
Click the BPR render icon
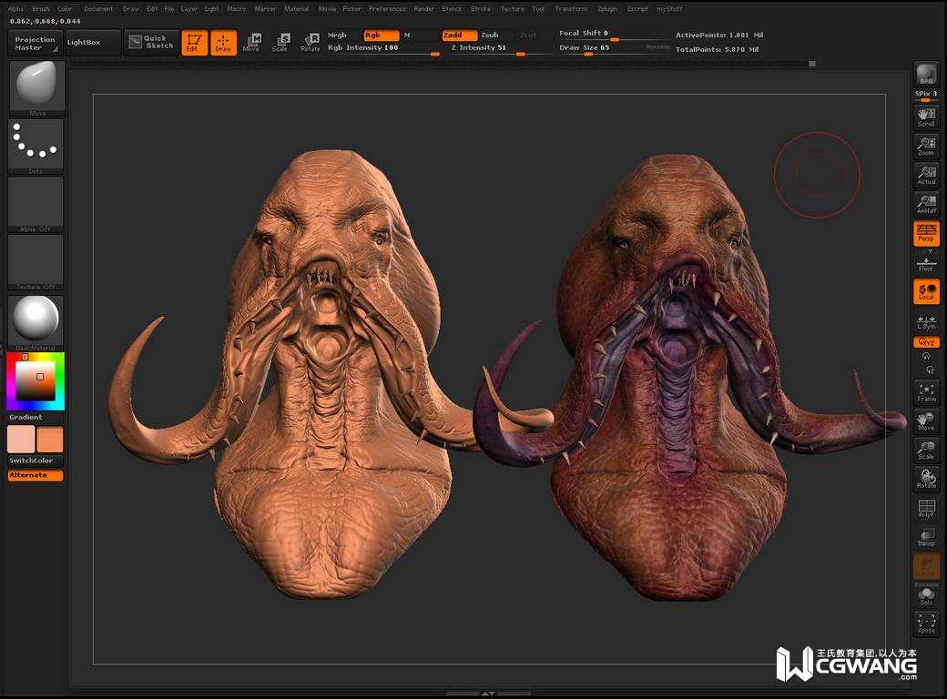[926, 75]
